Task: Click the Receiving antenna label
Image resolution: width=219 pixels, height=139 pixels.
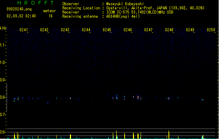Action: pos(80,16)
